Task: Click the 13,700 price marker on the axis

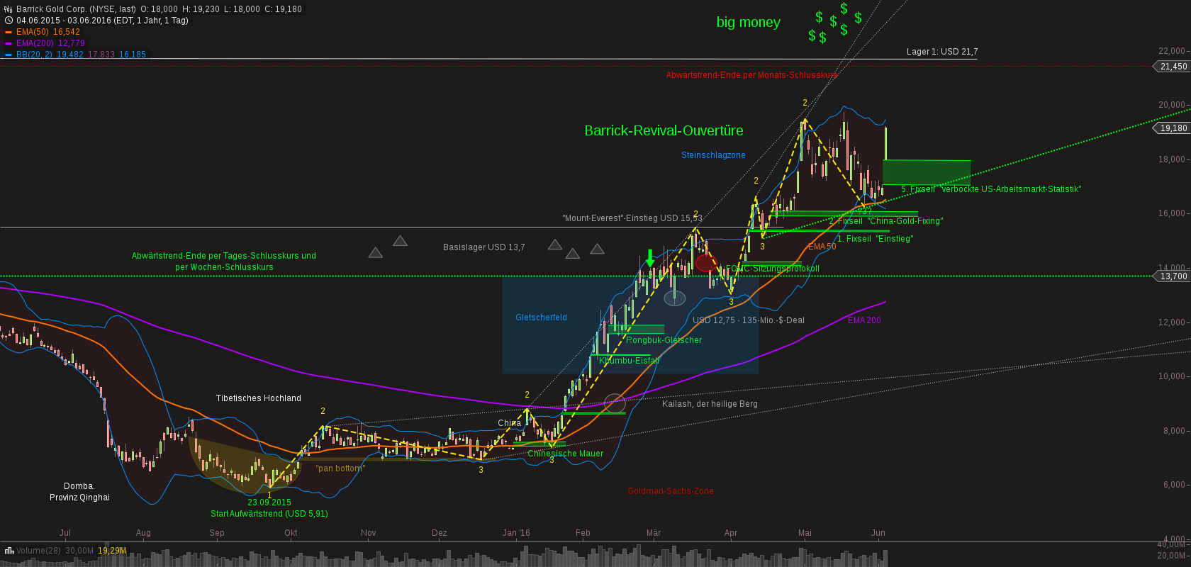Action: [x=1173, y=276]
